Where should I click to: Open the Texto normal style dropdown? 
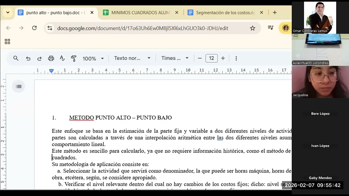pos(132,58)
